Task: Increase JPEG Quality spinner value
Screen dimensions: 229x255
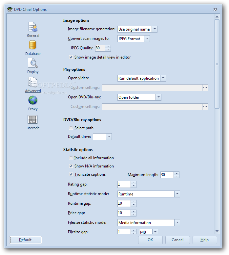Action: click(108, 47)
